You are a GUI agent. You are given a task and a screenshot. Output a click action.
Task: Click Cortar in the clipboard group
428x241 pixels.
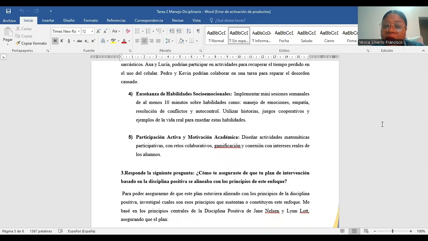coord(24,29)
